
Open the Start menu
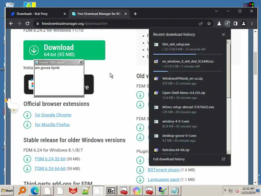pyautogui.click(x=7, y=190)
